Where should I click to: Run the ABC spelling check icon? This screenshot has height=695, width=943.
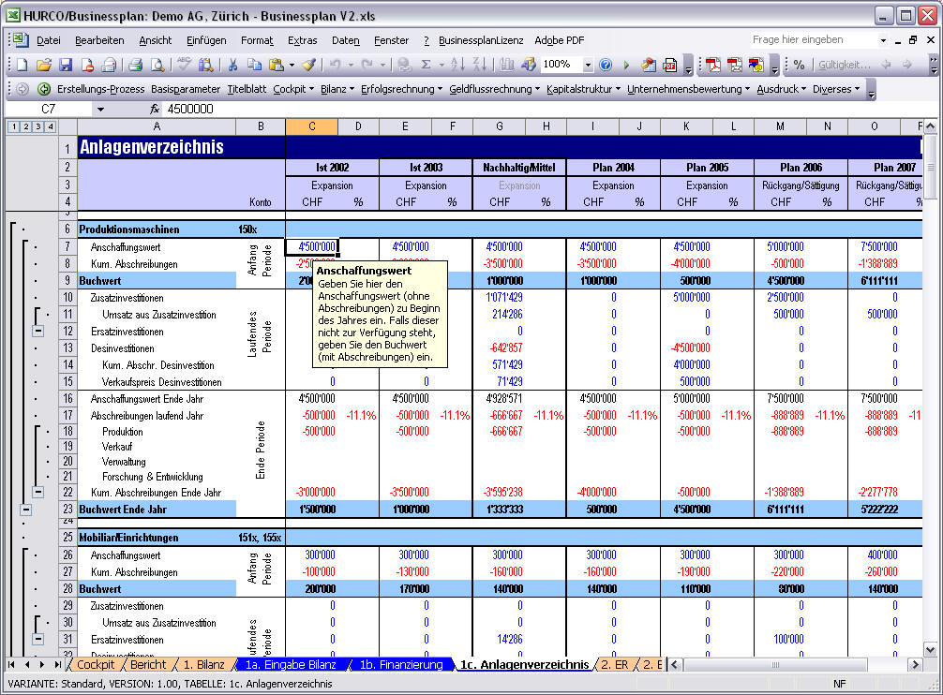pyautogui.click(x=184, y=65)
